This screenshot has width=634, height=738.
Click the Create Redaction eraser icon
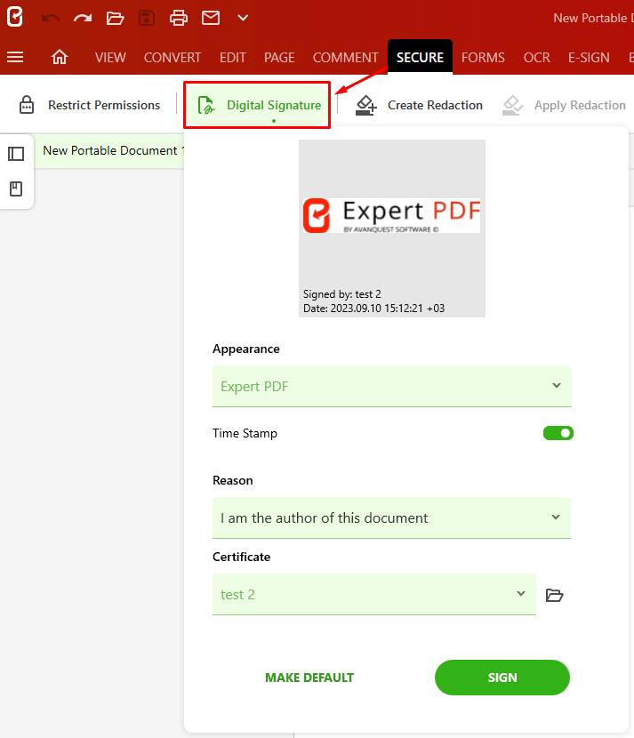click(366, 105)
